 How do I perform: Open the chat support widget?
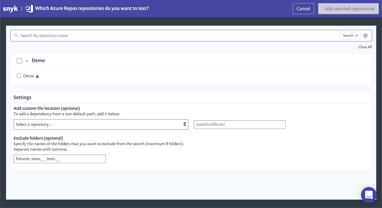[369, 195]
